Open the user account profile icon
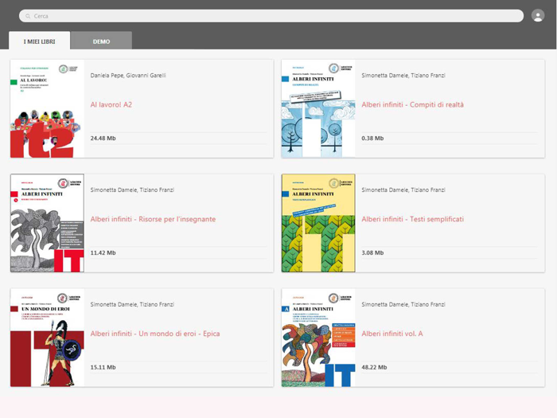The image size is (557, 418). (537, 16)
